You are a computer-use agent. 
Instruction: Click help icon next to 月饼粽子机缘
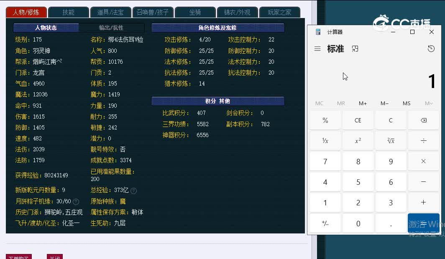(76, 202)
